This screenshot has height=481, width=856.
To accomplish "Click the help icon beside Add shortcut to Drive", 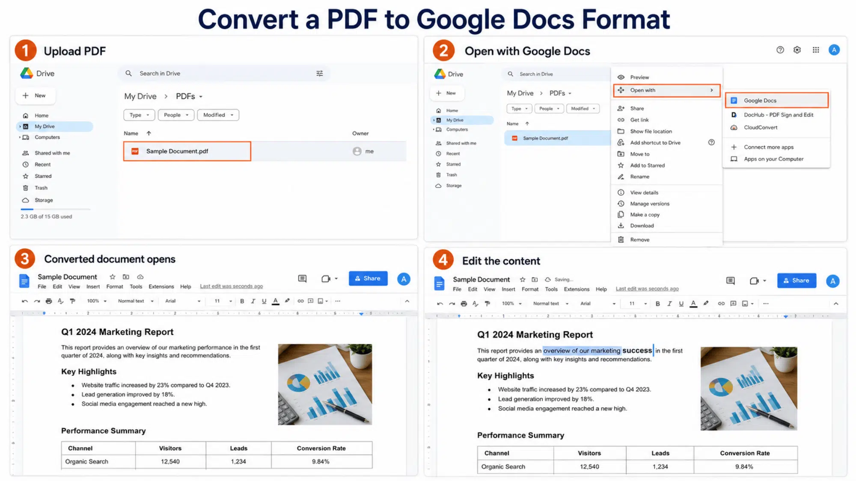I will [x=711, y=142].
